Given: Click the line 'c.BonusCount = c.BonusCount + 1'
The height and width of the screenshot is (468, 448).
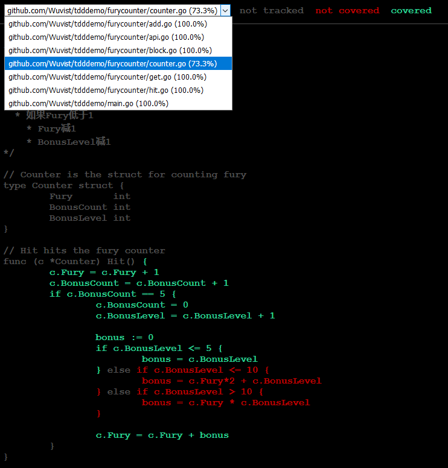Looking at the screenshot, I should (x=139, y=283).
